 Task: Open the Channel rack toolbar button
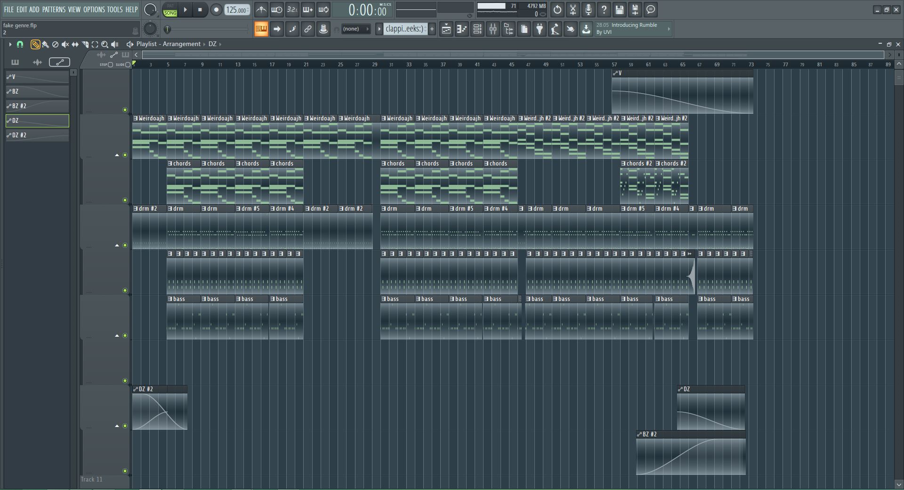(477, 29)
